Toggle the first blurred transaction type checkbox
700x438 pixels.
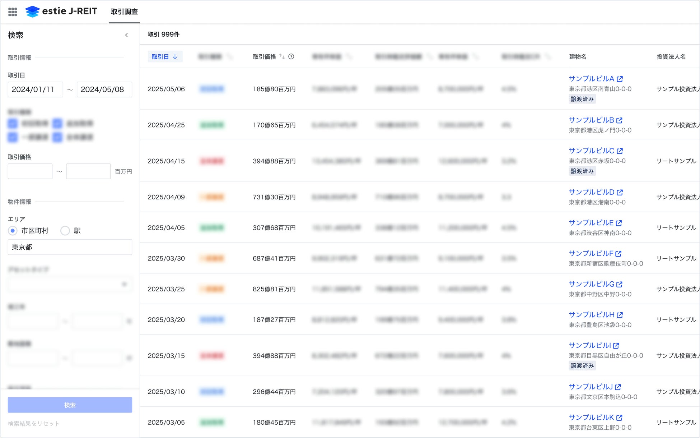coord(13,124)
